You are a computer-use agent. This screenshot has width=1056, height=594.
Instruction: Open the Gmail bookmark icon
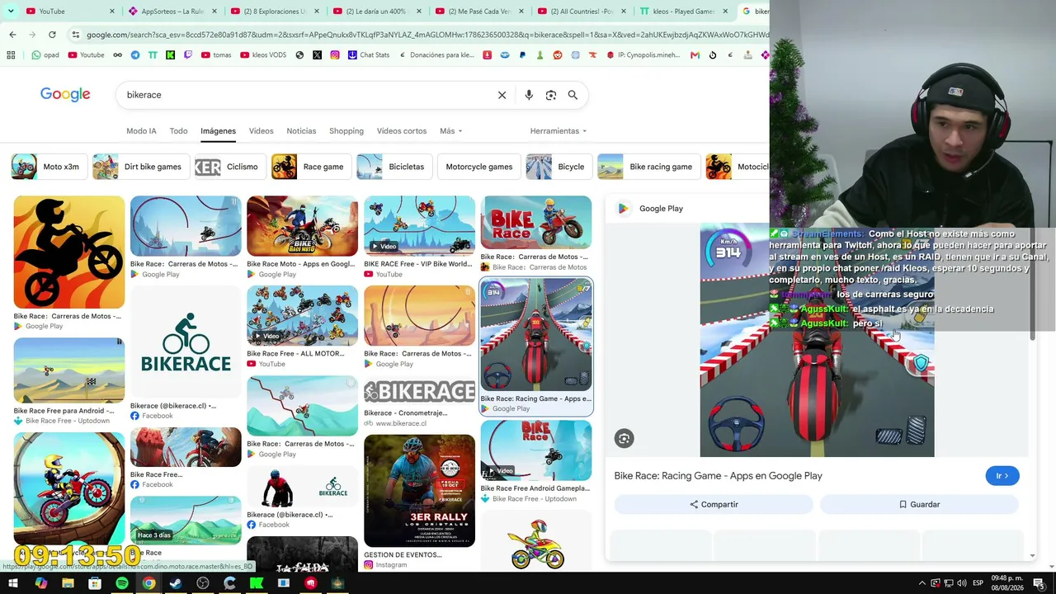(695, 55)
